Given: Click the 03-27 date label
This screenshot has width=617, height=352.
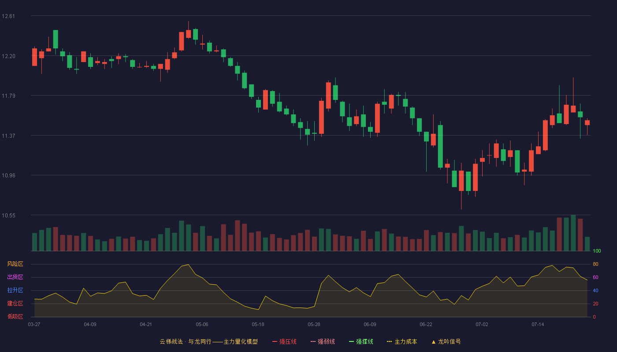Looking at the screenshot, I should [x=34, y=324].
